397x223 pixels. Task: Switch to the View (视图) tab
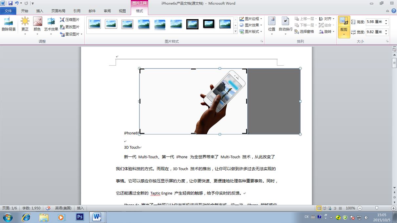122,11
